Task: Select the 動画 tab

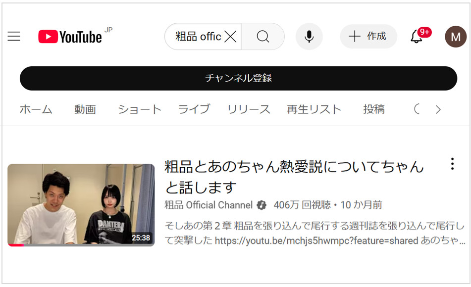Action: click(x=85, y=109)
